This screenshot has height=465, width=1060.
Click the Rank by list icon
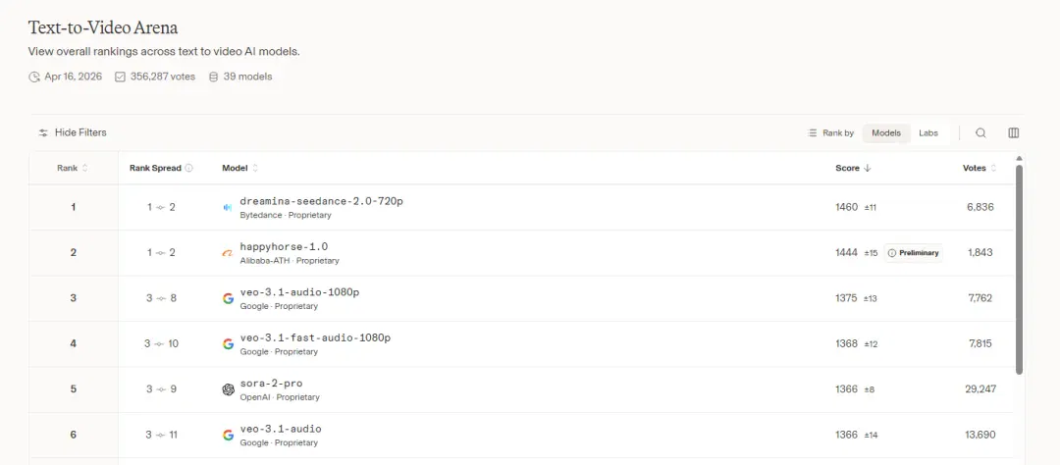[813, 133]
